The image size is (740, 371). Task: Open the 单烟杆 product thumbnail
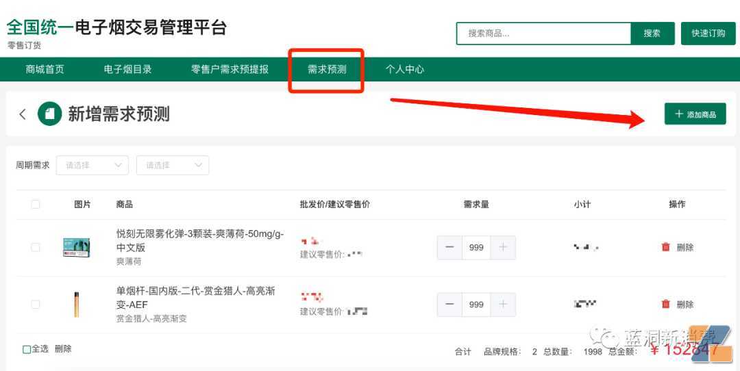pyautogui.click(x=77, y=305)
